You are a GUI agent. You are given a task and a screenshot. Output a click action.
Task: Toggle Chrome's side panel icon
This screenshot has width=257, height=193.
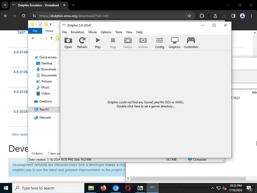click(x=233, y=16)
